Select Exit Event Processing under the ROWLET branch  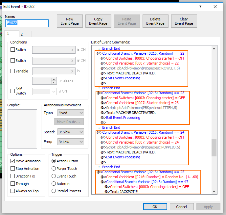click(x=120, y=78)
